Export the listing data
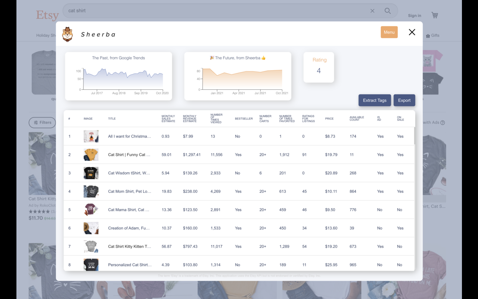Screen dimensions: 478x299 tap(404, 100)
